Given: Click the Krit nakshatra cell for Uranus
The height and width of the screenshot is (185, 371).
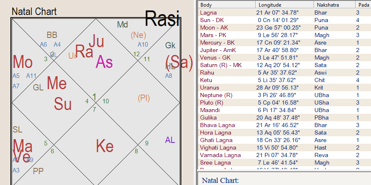Looking at the screenshot, I should pyautogui.click(x=319, y=87).
